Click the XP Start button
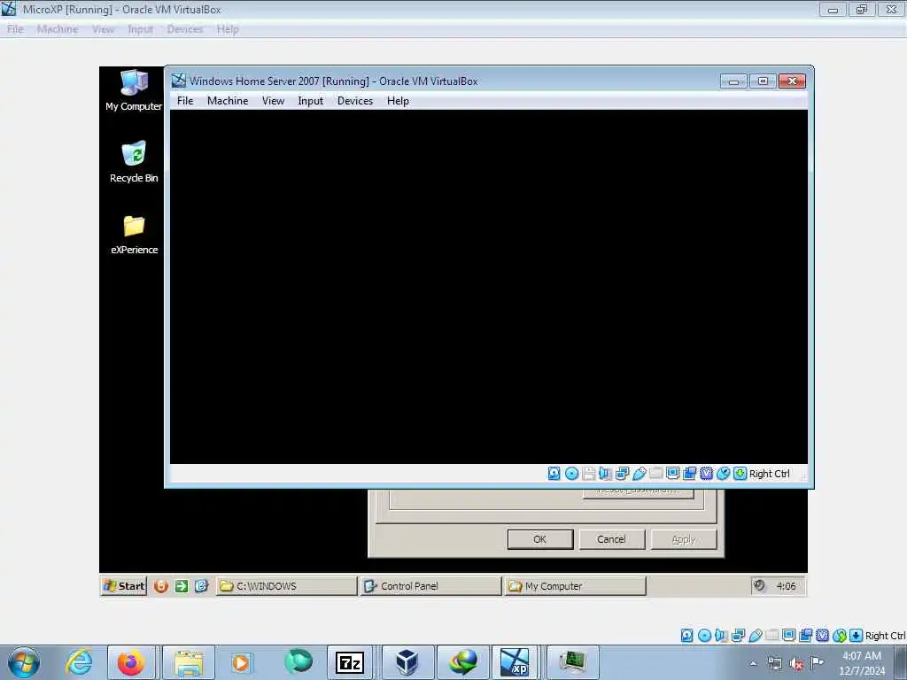This screenshot has height=680, width=907. click(124, 586)
